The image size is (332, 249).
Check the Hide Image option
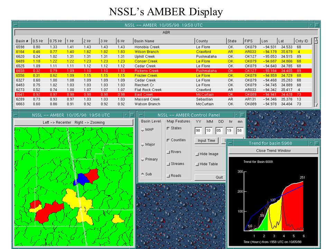(197, 154)
